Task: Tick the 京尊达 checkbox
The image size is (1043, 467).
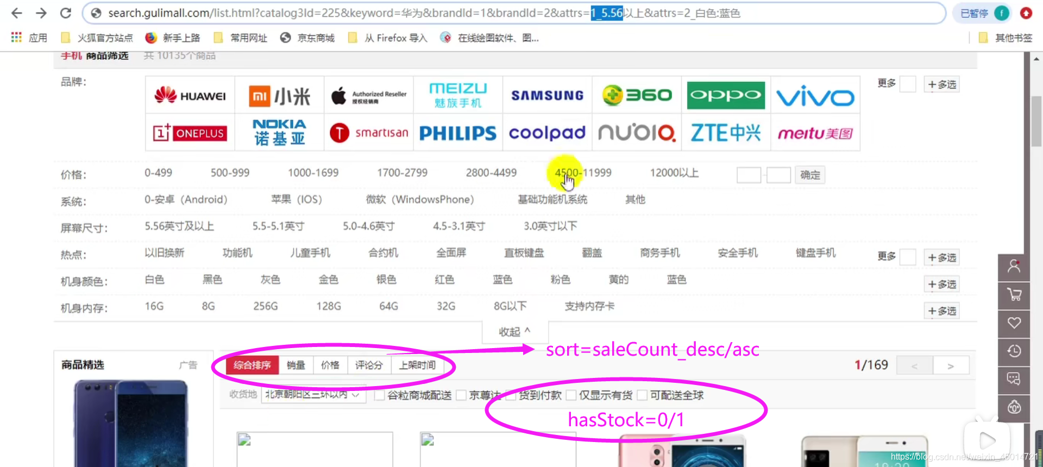Action: click(x=461, y=395)
